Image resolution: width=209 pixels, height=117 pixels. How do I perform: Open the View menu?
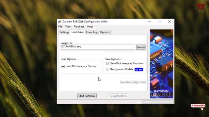point(68,27)
